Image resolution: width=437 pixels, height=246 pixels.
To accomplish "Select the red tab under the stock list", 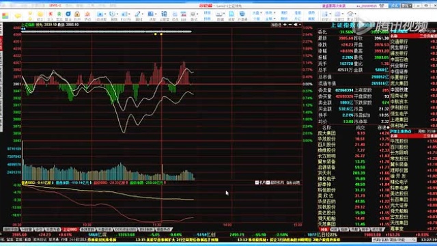I will tap(324, 230).
